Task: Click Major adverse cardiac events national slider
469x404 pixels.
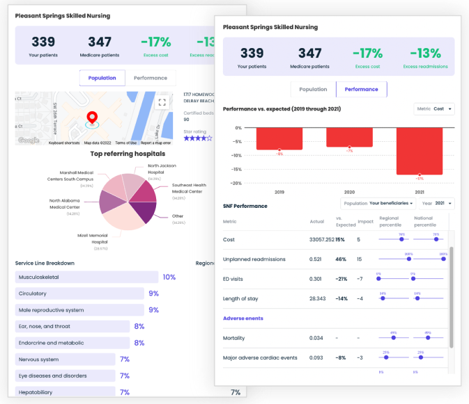Action: (429, 357)
